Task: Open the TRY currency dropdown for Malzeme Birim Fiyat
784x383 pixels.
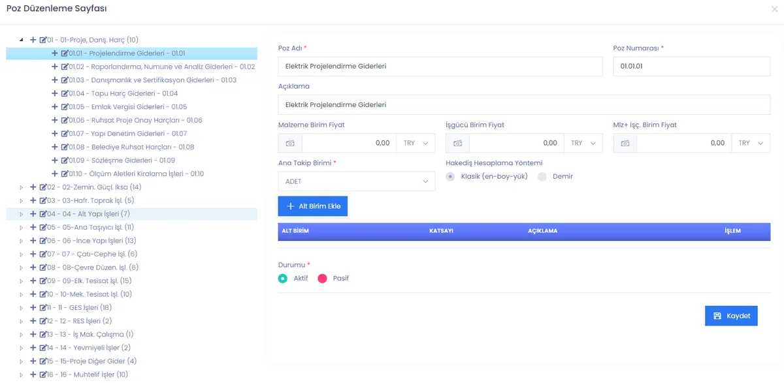Action: point(416,143)
